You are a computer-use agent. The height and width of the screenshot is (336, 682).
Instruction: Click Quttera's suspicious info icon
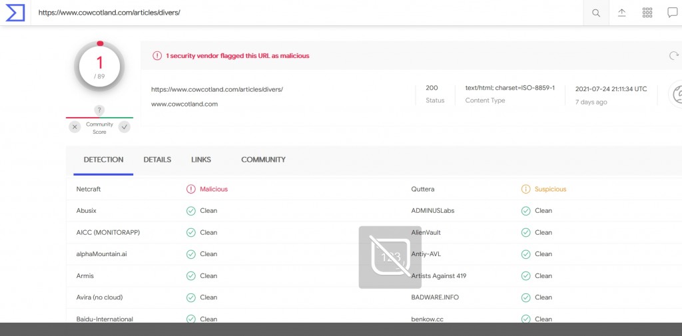526,189
